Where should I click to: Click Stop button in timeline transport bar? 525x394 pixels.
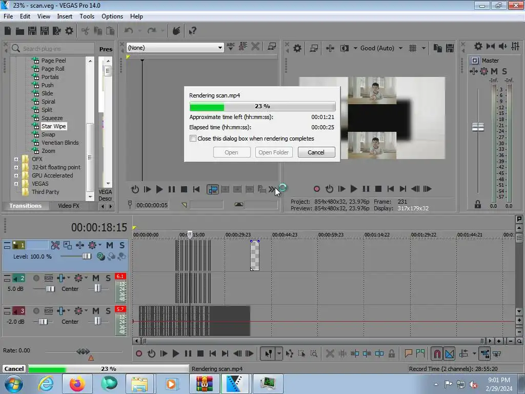point(200,353)
